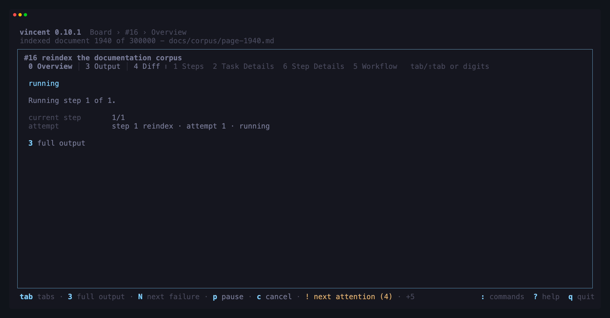610x318 pixels.
Task: Open the 5 Workflow tab
Action: [375, 66]
